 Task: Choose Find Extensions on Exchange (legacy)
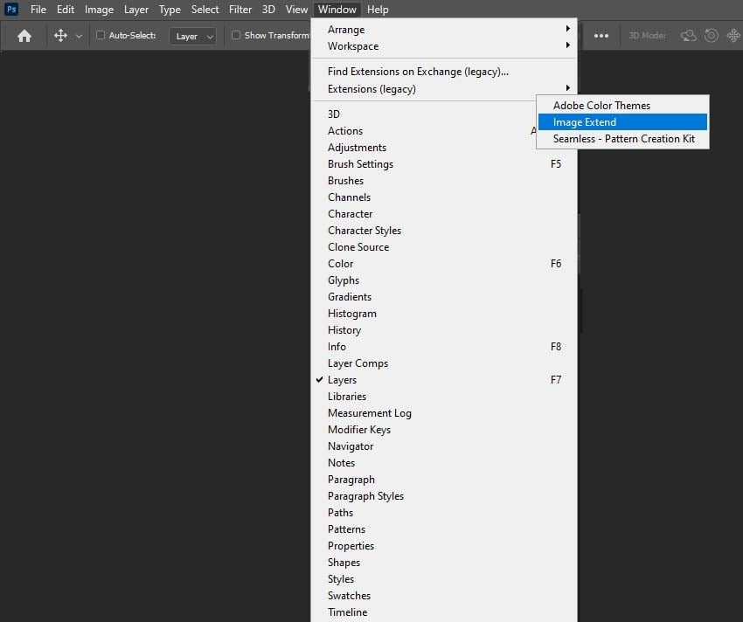coord(444,72)
